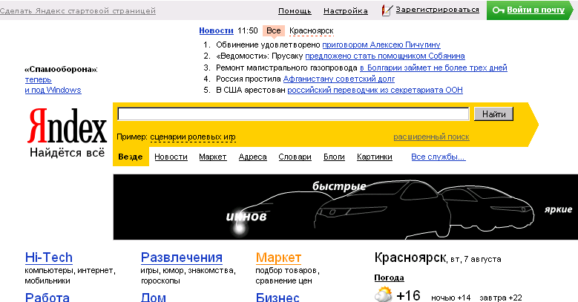The width and height of the screenshot is (578, 302).
Task: Open 'расширенный поиск' link
Action: click(431, 137)
